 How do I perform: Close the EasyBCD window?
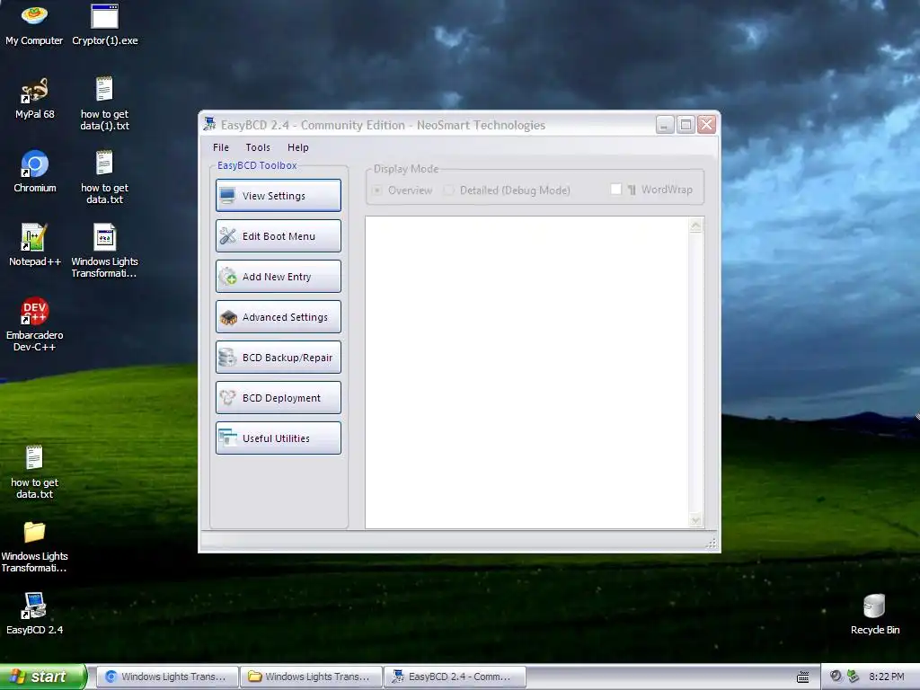point(706,124)
